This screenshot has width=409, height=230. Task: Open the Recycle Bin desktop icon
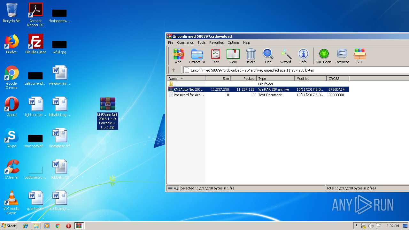pos(12,13)
